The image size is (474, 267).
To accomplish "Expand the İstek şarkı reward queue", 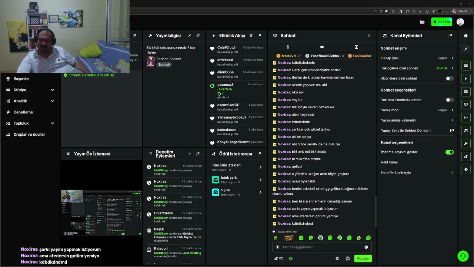I will pyautogui.click(x=237, y=180).
